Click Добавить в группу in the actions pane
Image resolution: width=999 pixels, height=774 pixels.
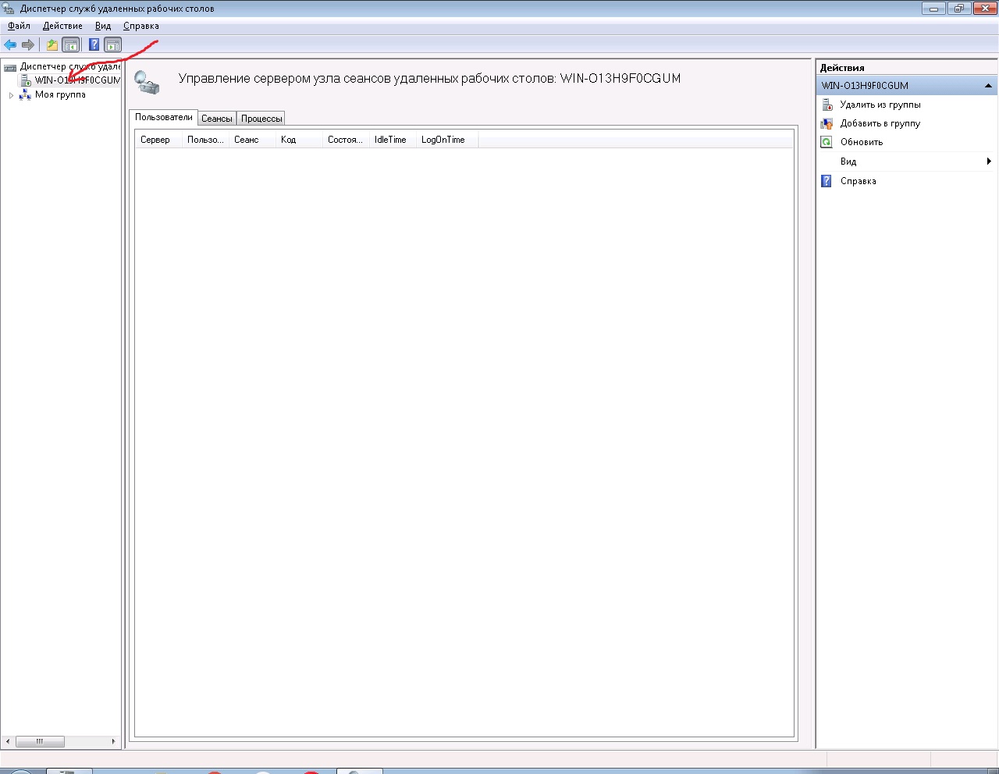(x=880, y=123)
